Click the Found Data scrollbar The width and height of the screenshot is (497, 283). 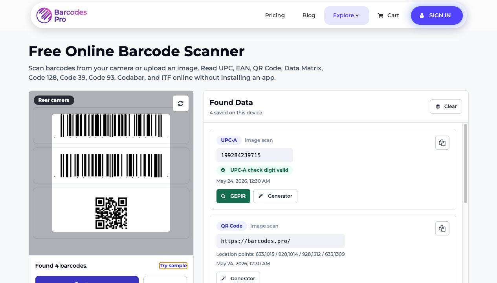click(x=466, y=164)
